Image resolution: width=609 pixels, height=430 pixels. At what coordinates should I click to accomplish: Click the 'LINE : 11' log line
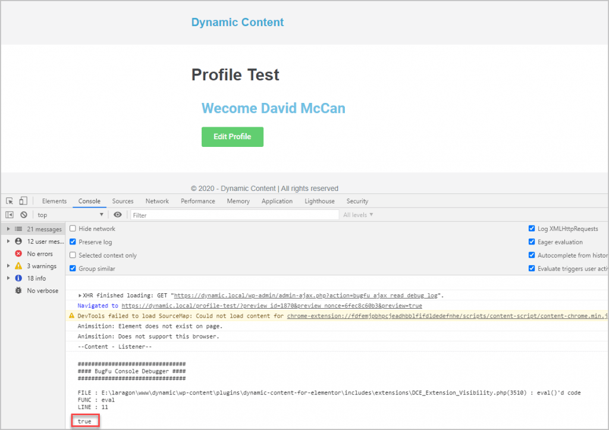(93, 407)
